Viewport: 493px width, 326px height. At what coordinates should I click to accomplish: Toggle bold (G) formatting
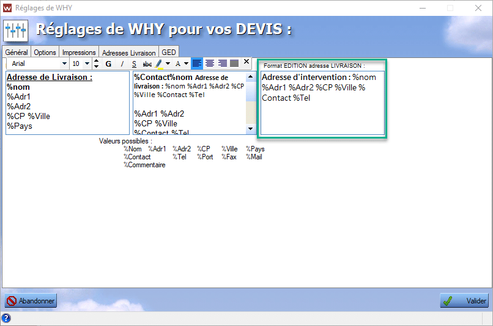click(109, 63)
